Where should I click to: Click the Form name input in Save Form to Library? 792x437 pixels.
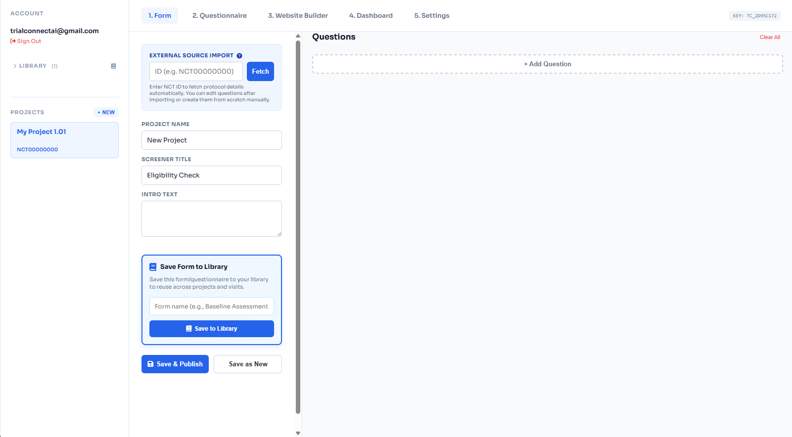click(212, 306)
